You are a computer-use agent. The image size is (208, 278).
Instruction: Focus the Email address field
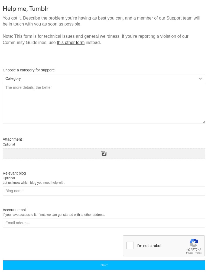104,223
